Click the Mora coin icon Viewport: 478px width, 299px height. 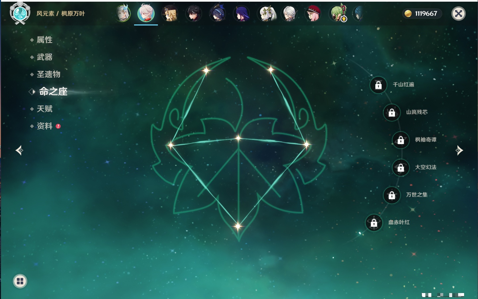pyautogui.click(x=408, y=14)
